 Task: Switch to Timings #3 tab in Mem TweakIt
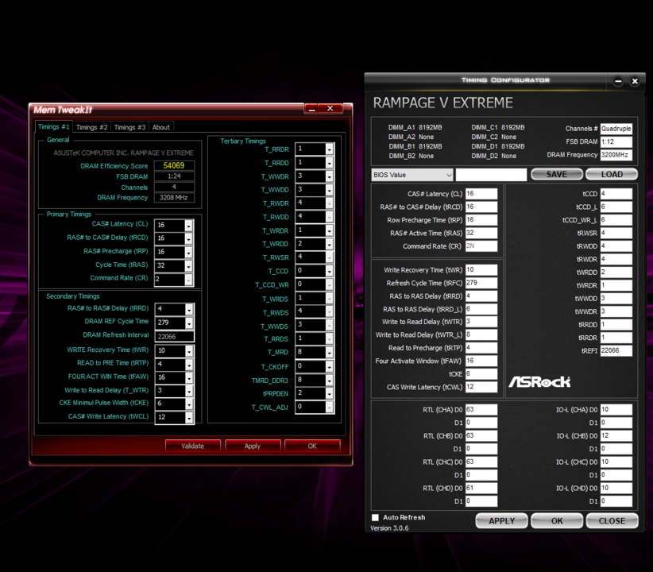[129, 127]
